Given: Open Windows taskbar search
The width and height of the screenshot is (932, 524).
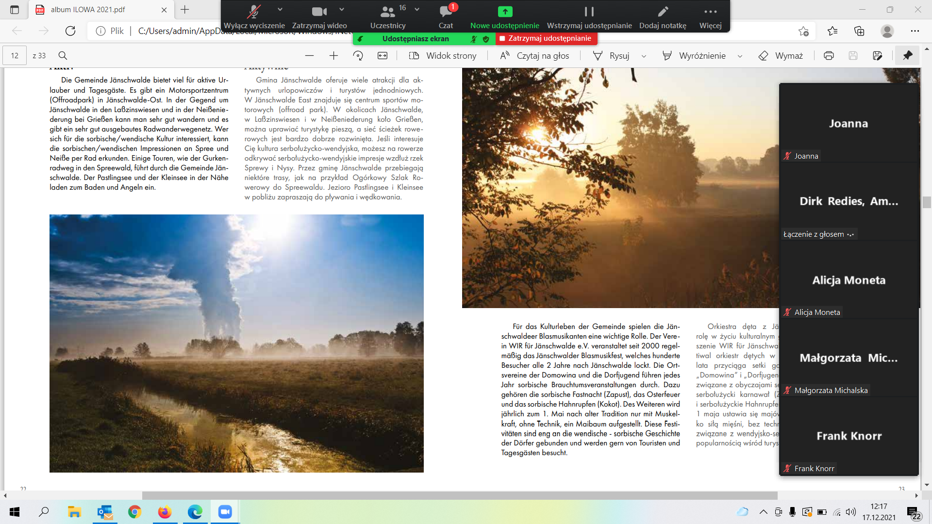Looking at the screenshot, I should (x=44, y=512).
